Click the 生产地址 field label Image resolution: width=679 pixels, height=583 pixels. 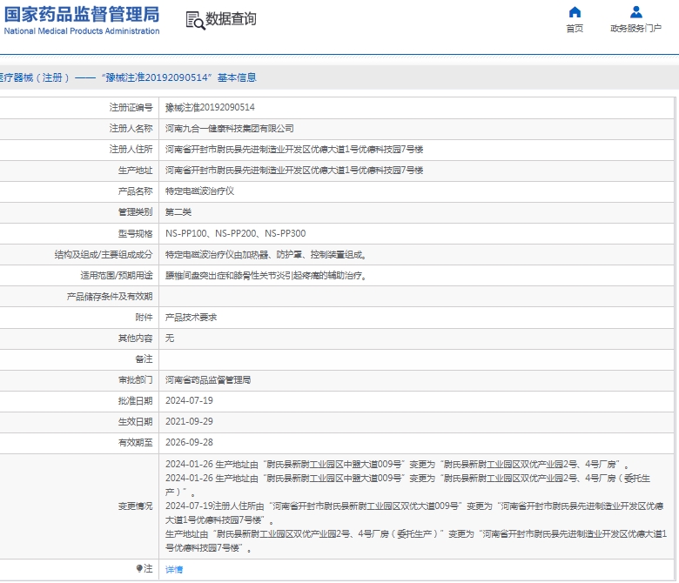point(136,170)
